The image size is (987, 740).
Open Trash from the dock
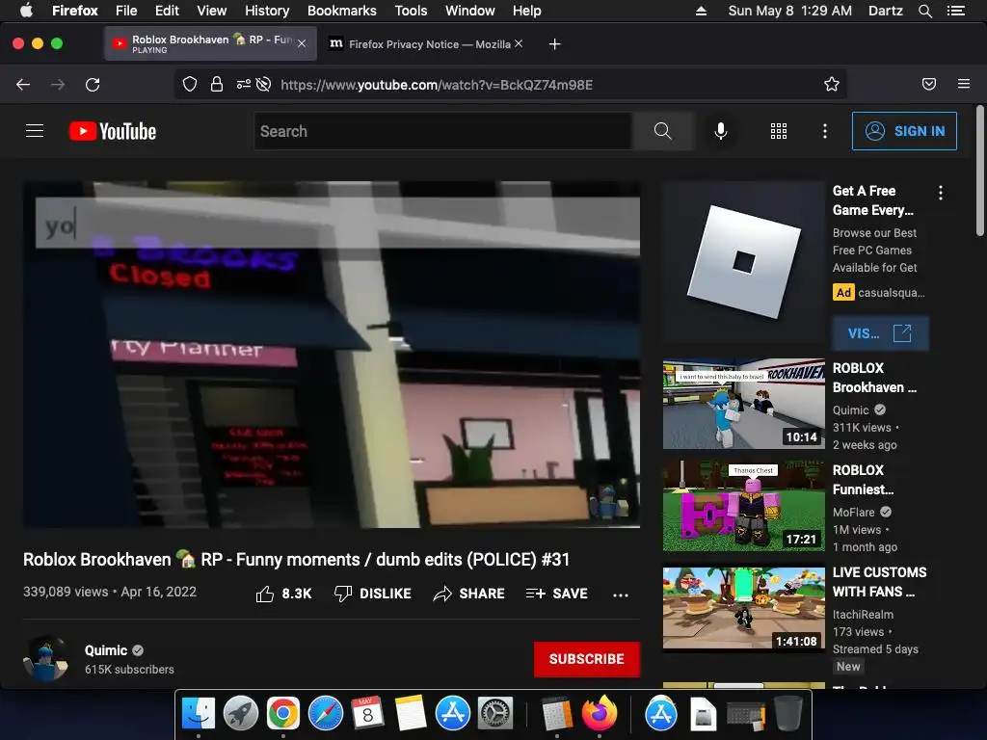pyautogui.click(x=787, y=713)
